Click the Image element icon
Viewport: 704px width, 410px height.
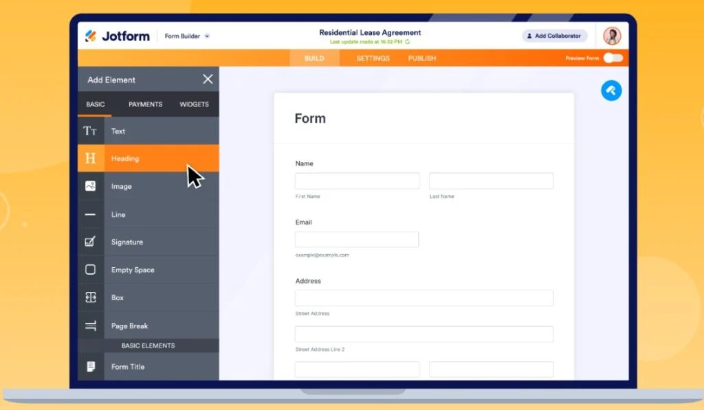pyautogui.click(x=90, y=185)
